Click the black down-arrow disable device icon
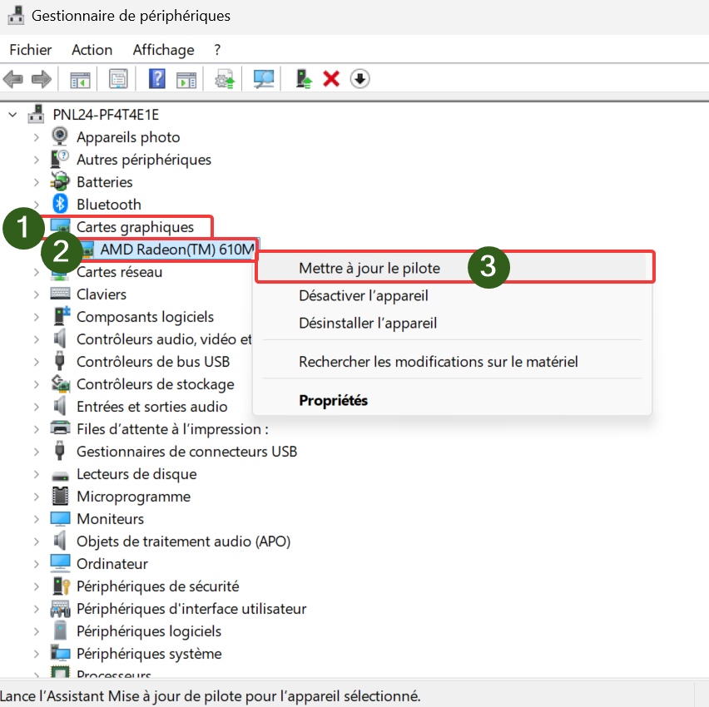This screenshot has height=707, width=709. pyautogui.click(x=359, y=79)
